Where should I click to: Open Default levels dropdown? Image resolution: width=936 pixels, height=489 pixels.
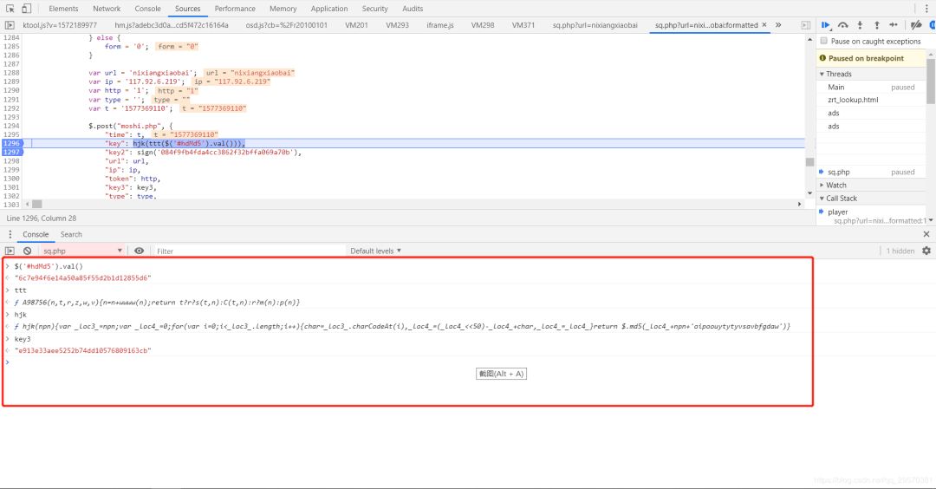(x=376, y=251)
